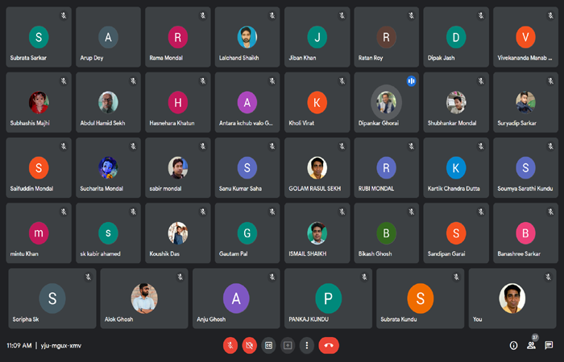Click the You label
564x362 pixels.
coord(477,319)
